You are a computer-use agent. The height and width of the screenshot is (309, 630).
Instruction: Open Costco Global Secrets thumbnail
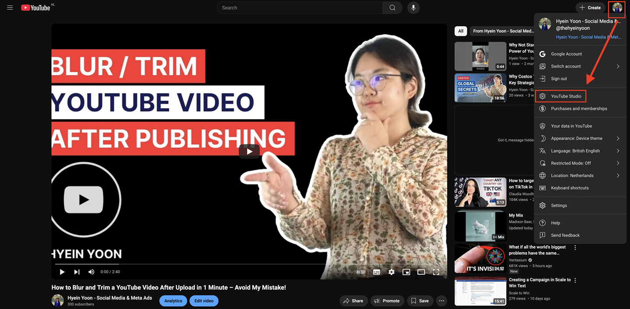tap(480, 88)
